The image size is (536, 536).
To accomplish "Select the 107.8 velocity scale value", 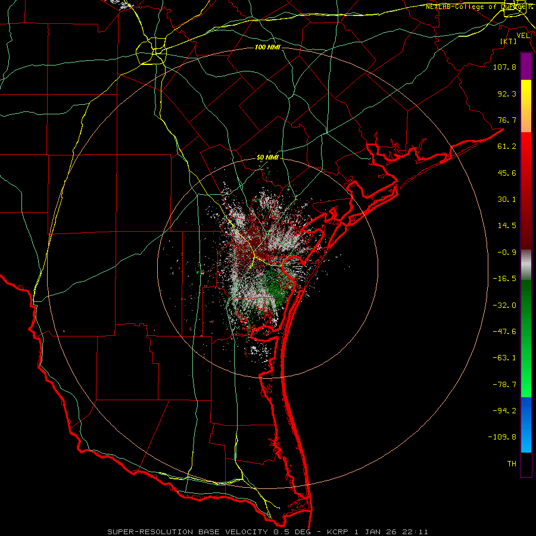I will [x=504, y=67].
